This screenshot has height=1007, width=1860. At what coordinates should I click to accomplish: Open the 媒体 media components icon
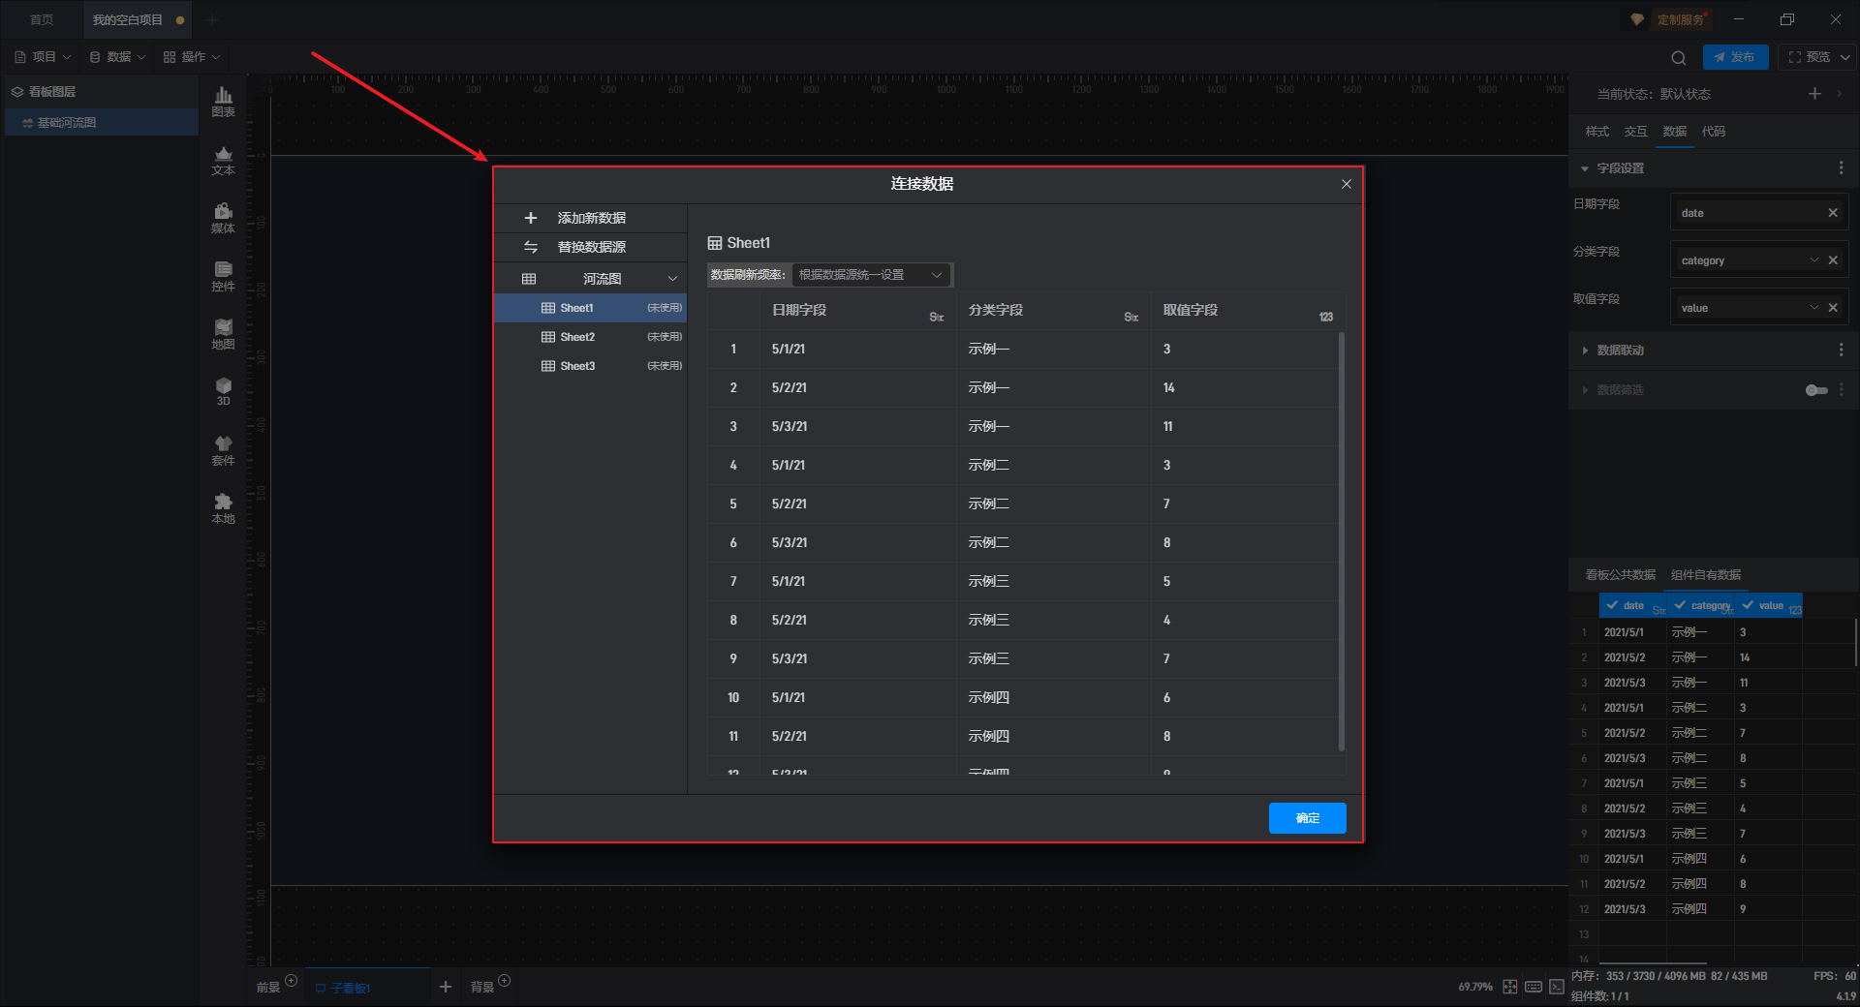click(x=223, y=218)
